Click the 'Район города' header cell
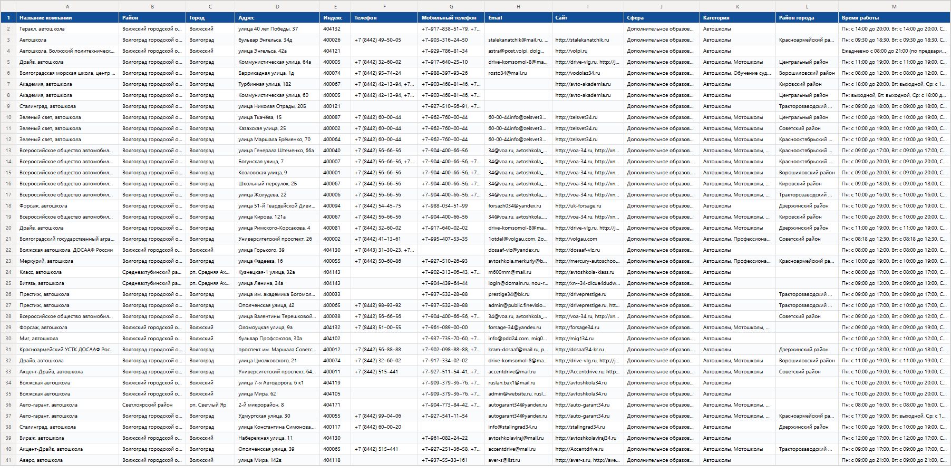 pos(807,17)
